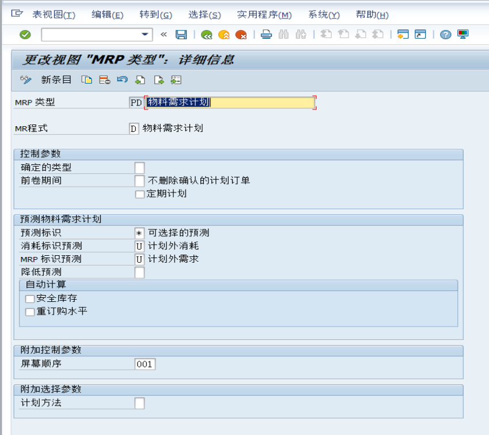Click the First Page icon

326,35
